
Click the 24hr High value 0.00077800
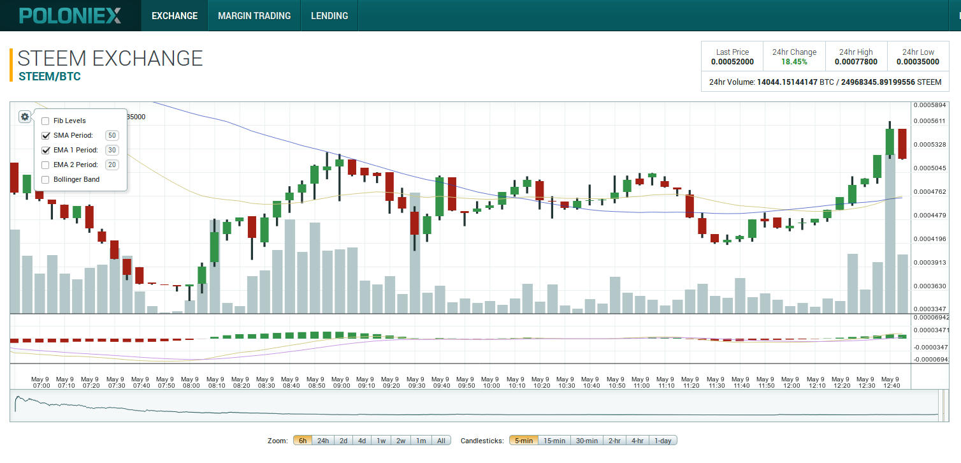click(x=856, y=62)
